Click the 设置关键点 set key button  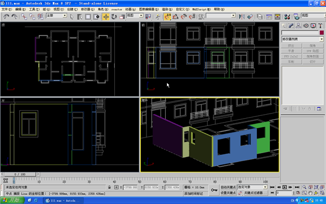pyautogui.click(x=228, y=193)
